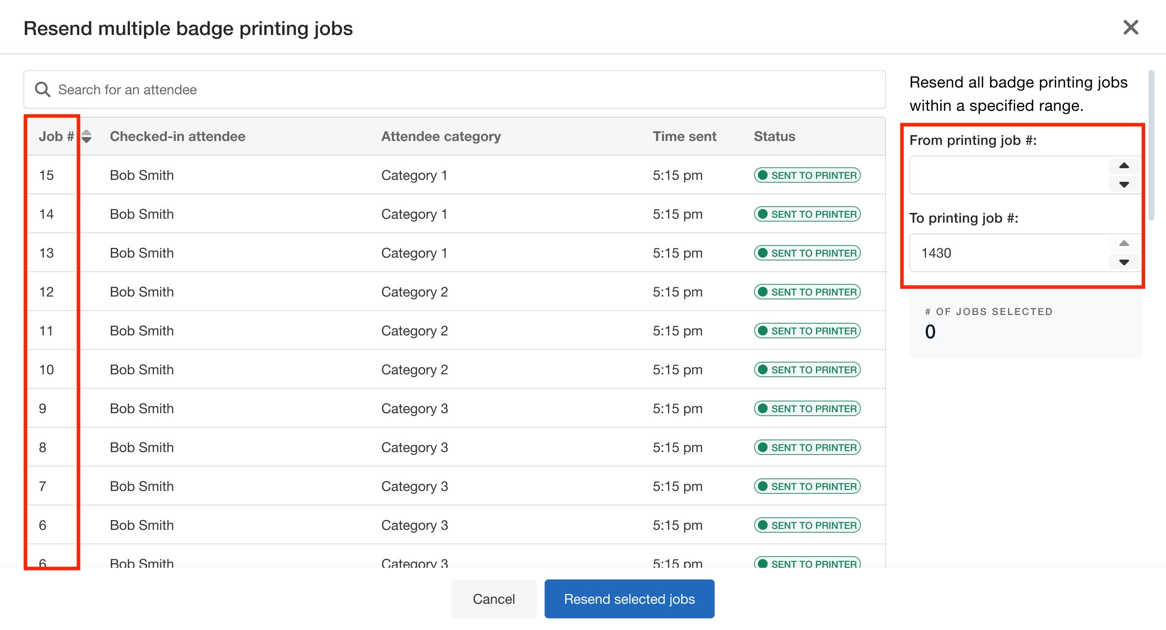This screenshot has height=630, width=1166.
Task: Increase the From printing job # value
Action: click(x=1124, y=166)
